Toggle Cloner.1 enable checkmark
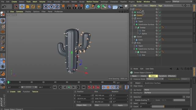Image resolution: width=196 pixels, height=110 pixels. pos(160,15)
